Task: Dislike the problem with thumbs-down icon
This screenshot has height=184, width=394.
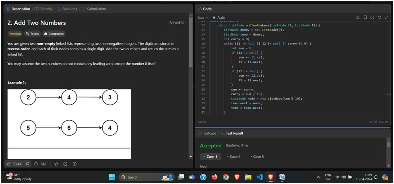Action: [x=28, y=164]
